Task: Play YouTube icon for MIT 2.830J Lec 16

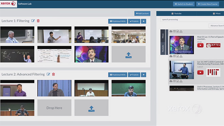Action: (x=200, y=72)
